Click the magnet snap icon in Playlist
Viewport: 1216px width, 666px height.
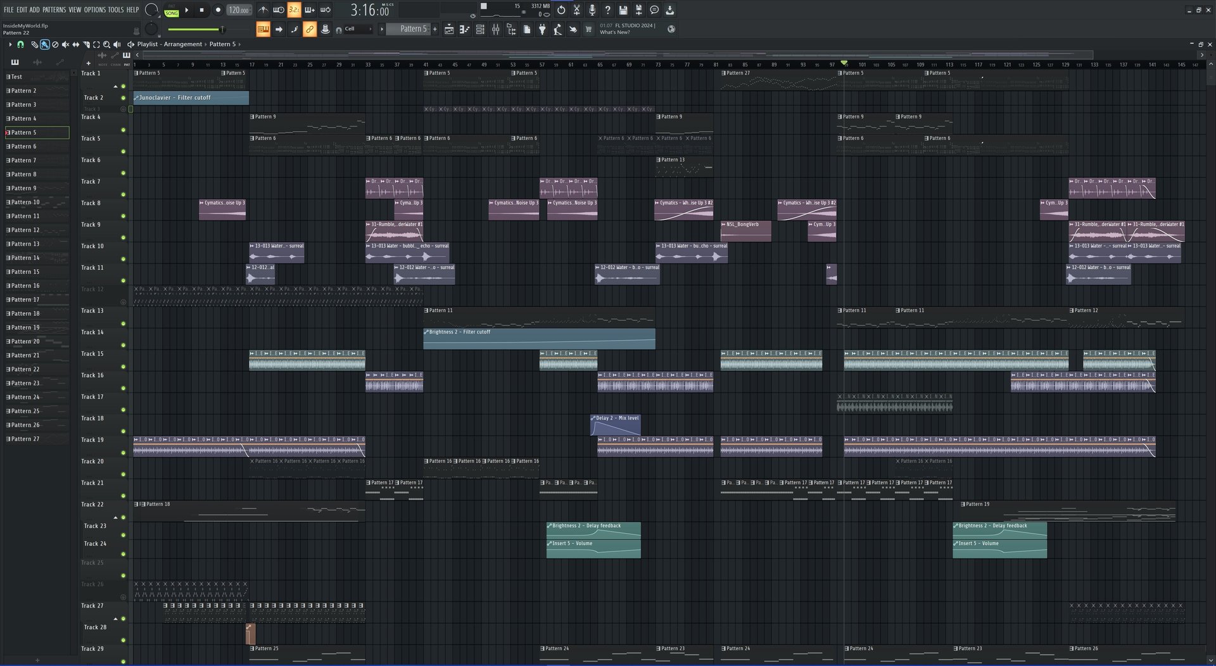pos(20,44)
